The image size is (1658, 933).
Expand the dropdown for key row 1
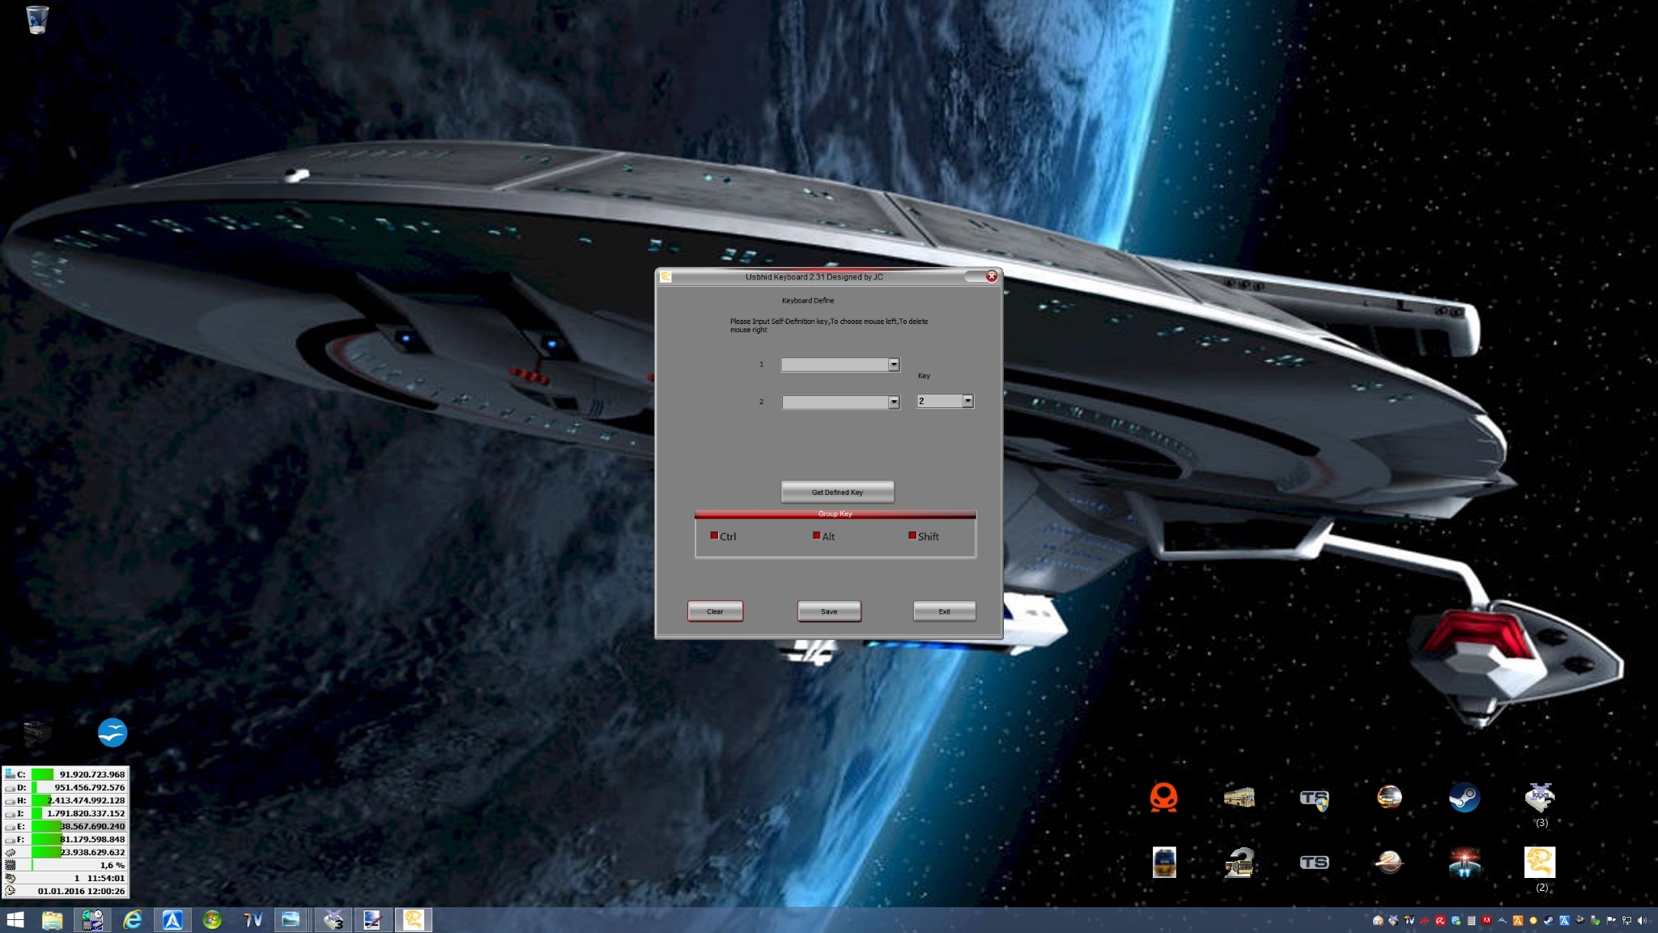894,364
